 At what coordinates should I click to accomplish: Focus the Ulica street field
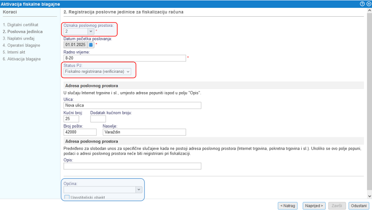point(132,105)
